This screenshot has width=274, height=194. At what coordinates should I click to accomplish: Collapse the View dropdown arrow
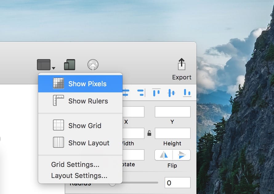[54, 68]
